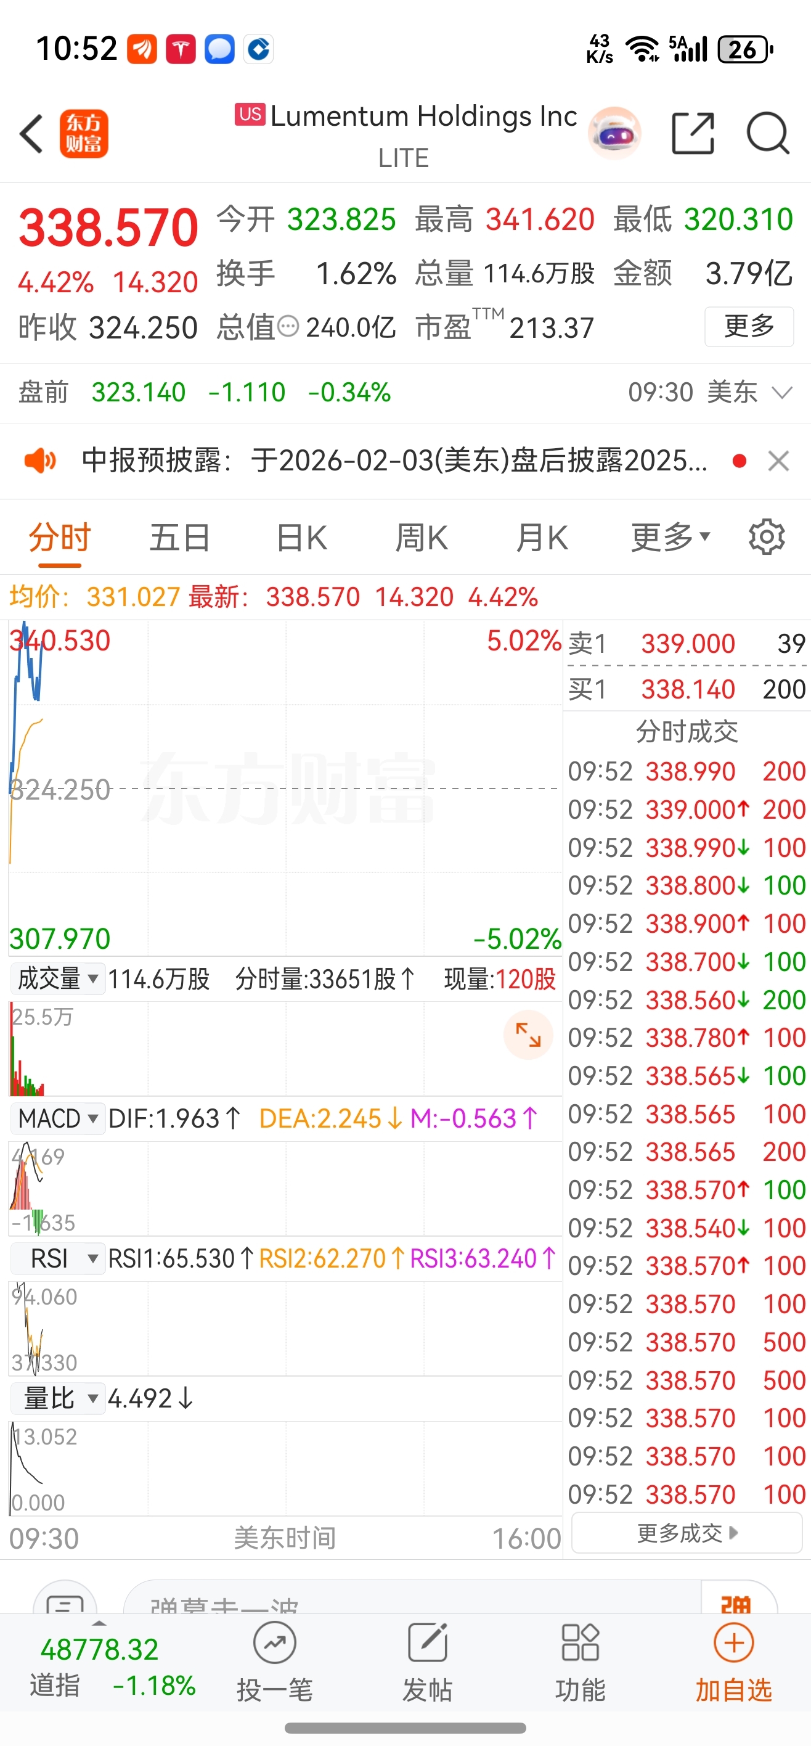Expand the 道指 index bar arrow
The height and width of the screenshot is (1746, 811).
(99, 1624)
